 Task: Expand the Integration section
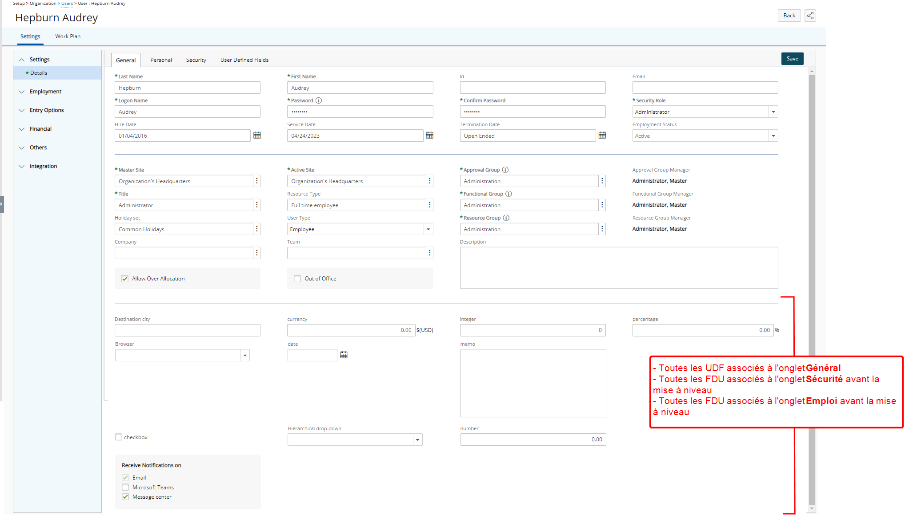point(21,166)
